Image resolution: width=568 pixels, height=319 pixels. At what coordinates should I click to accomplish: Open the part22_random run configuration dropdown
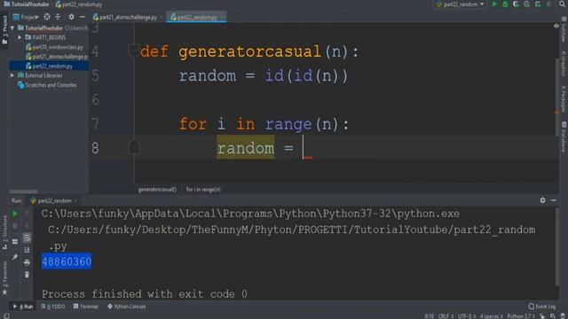click(460, 4)
